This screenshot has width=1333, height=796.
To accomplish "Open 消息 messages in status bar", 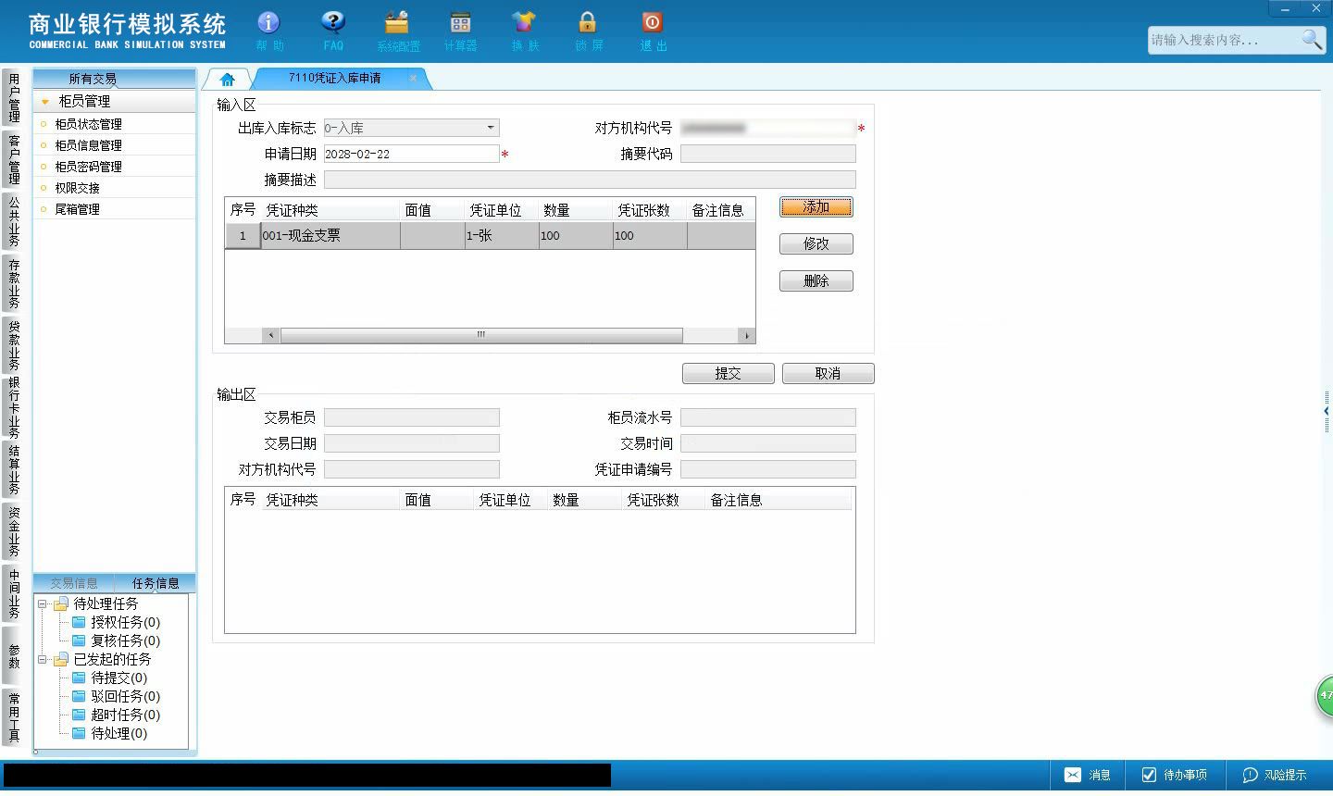I will click(x=1088, y=775).
